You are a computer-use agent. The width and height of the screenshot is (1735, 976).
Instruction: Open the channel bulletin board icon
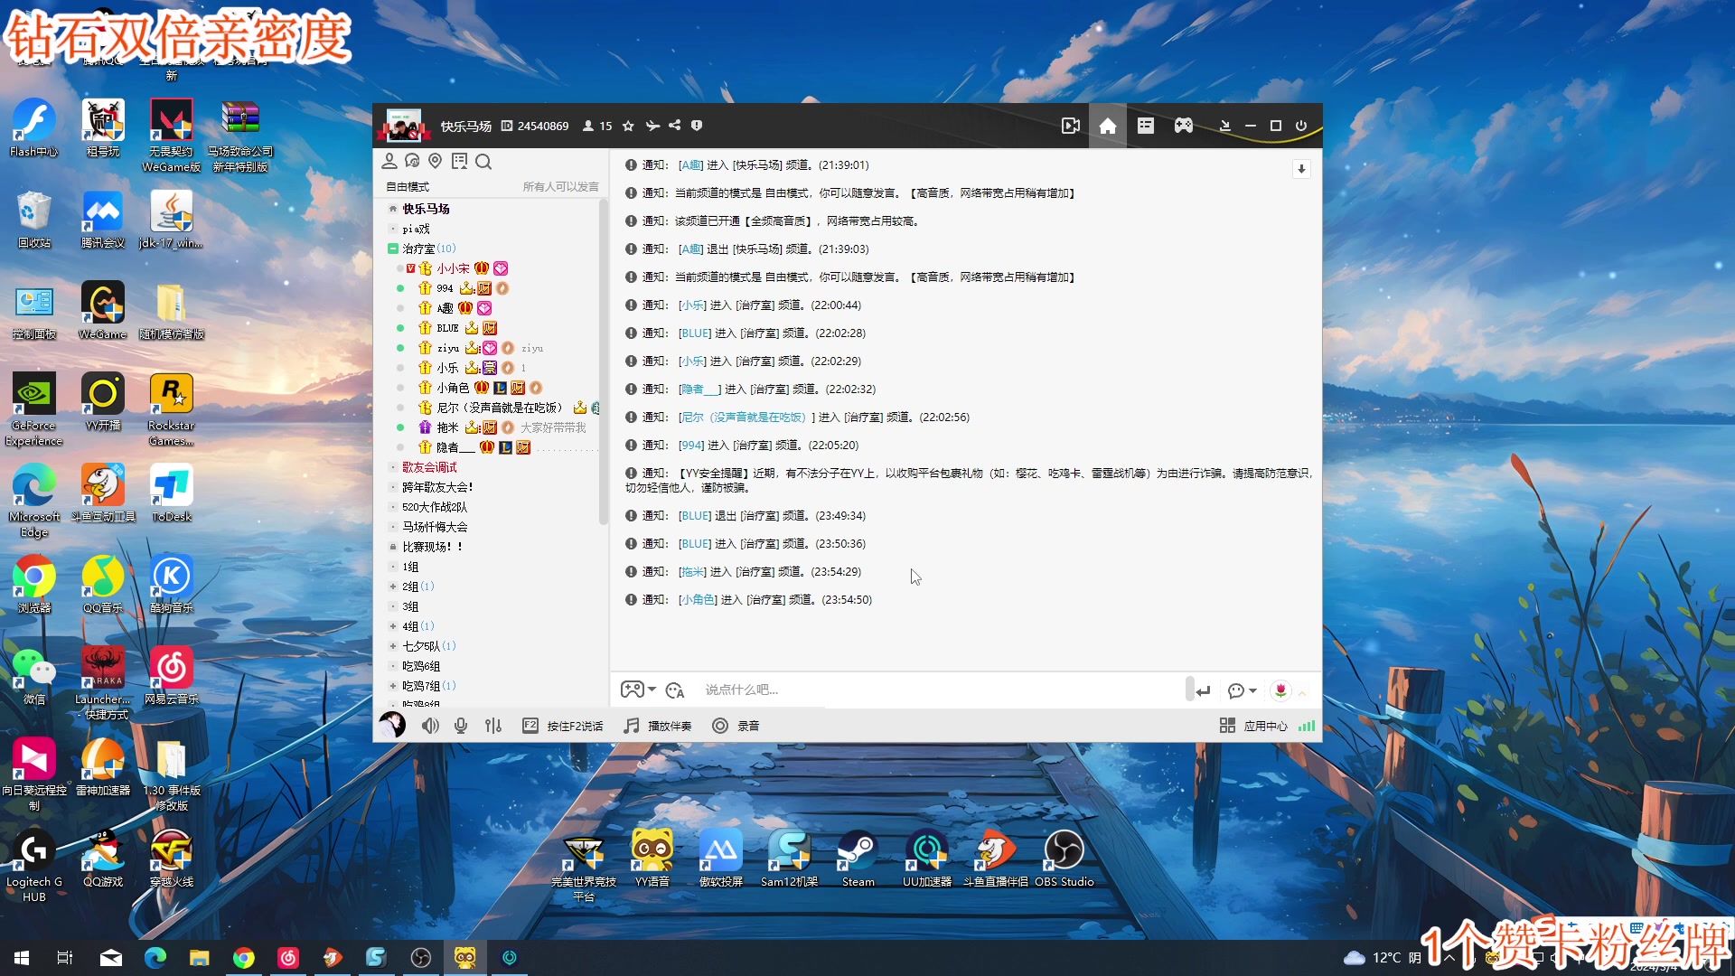tap(459, 161)
